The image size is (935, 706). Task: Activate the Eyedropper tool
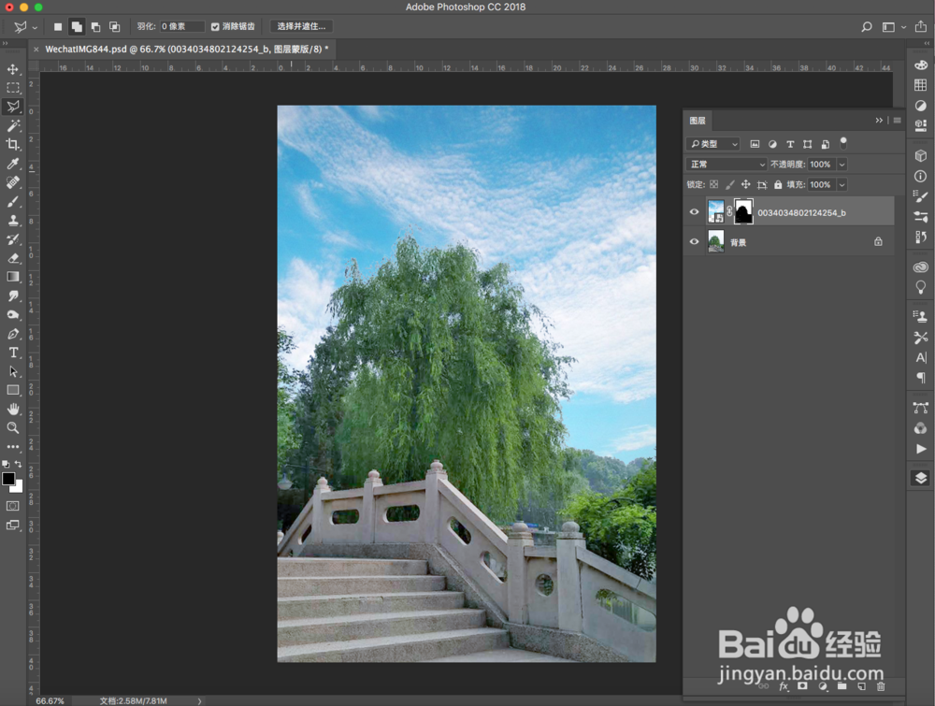[13, 163]
